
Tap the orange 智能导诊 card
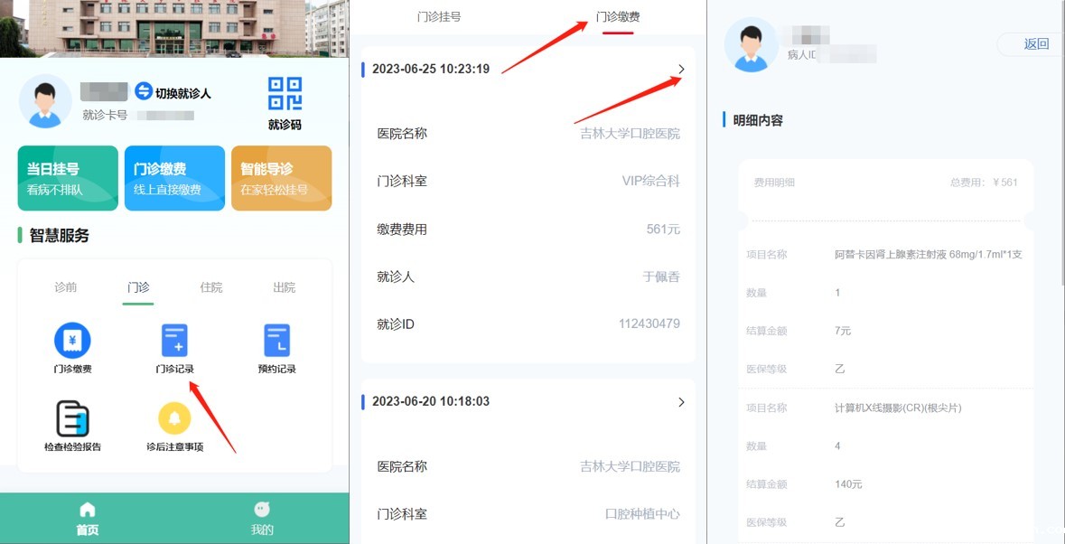pyautogui.click(x=281, y=178)
